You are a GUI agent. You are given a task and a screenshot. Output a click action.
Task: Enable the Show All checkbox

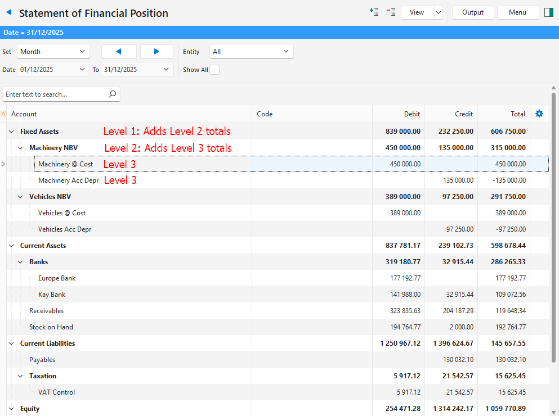[x=214, y=70]
